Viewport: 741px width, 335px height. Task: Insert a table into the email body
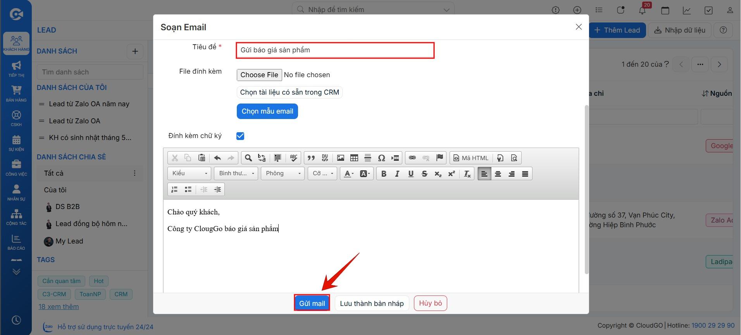[x=354, y=158]
